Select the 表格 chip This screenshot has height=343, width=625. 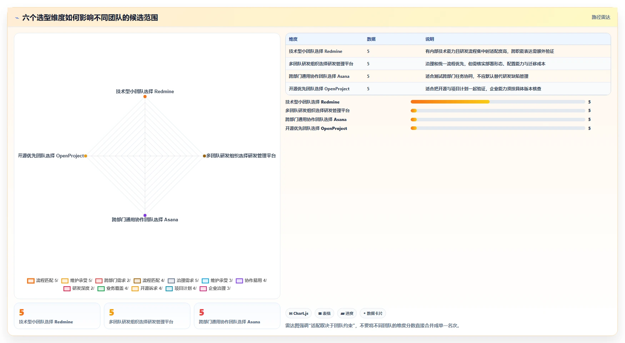pyautogui.click(x=324, y=313)
